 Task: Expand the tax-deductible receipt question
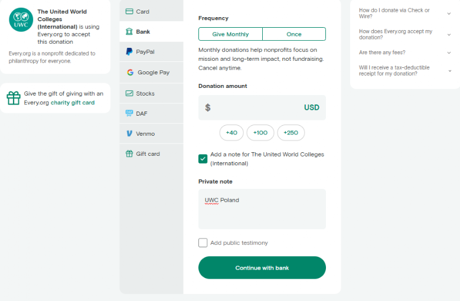(405, 71)
